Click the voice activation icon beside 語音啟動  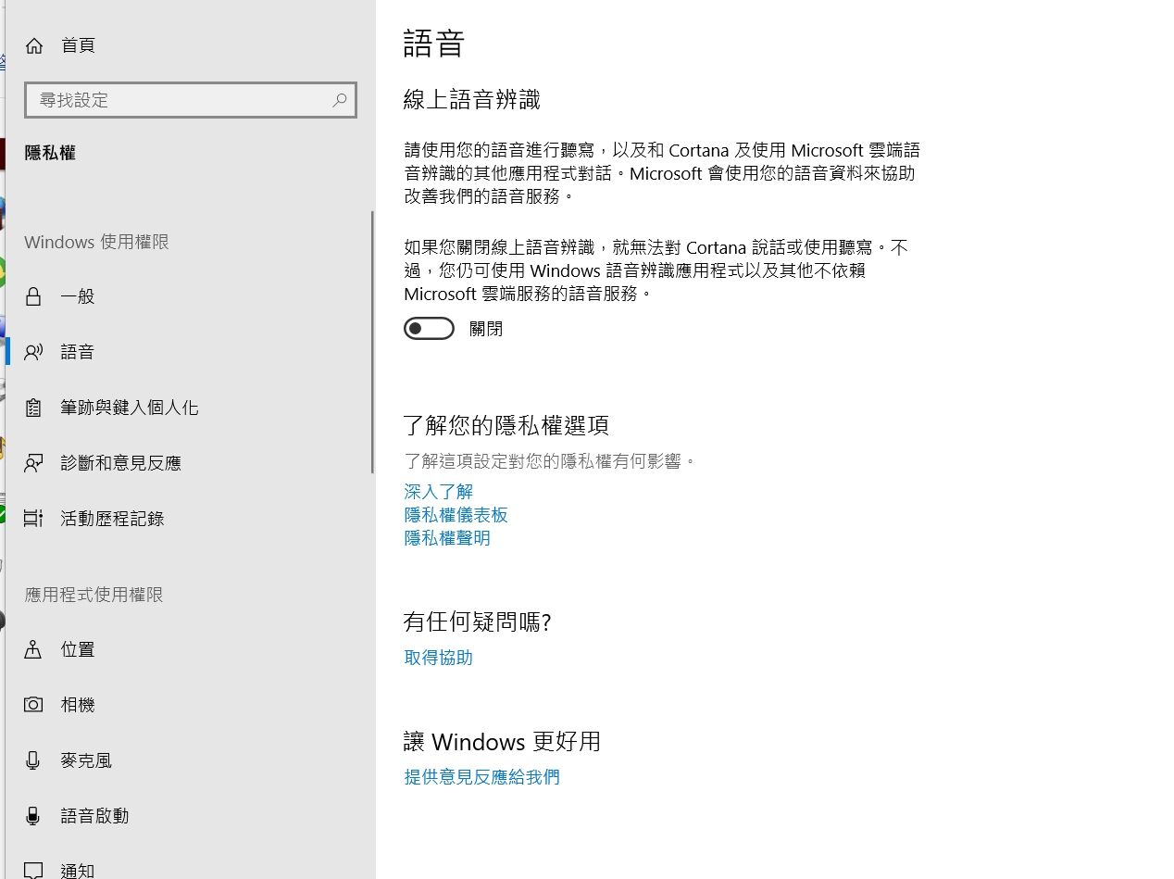point(33,816)
